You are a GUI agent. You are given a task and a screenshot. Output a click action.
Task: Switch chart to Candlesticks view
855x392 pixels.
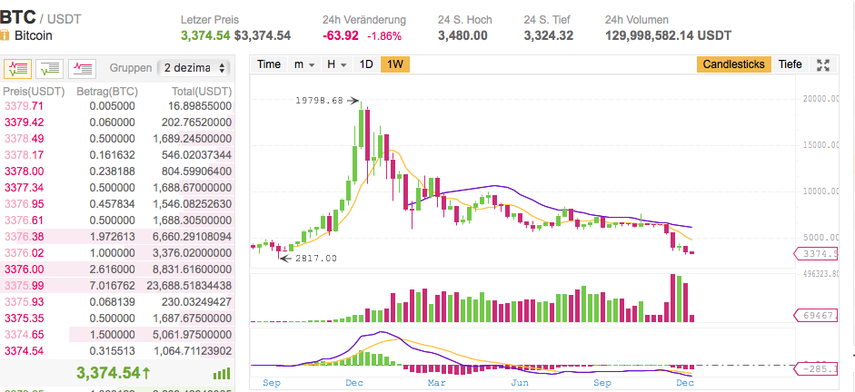tap(735, 64)
